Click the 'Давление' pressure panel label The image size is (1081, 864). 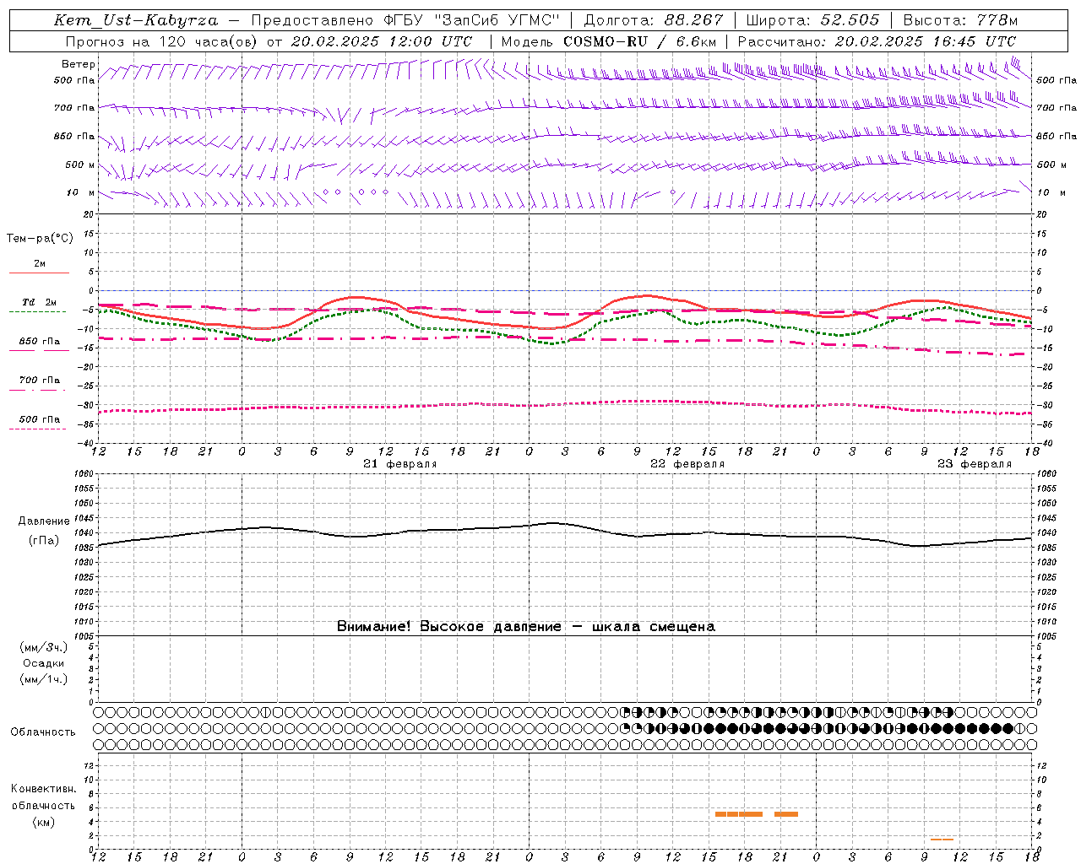[44, 521]
